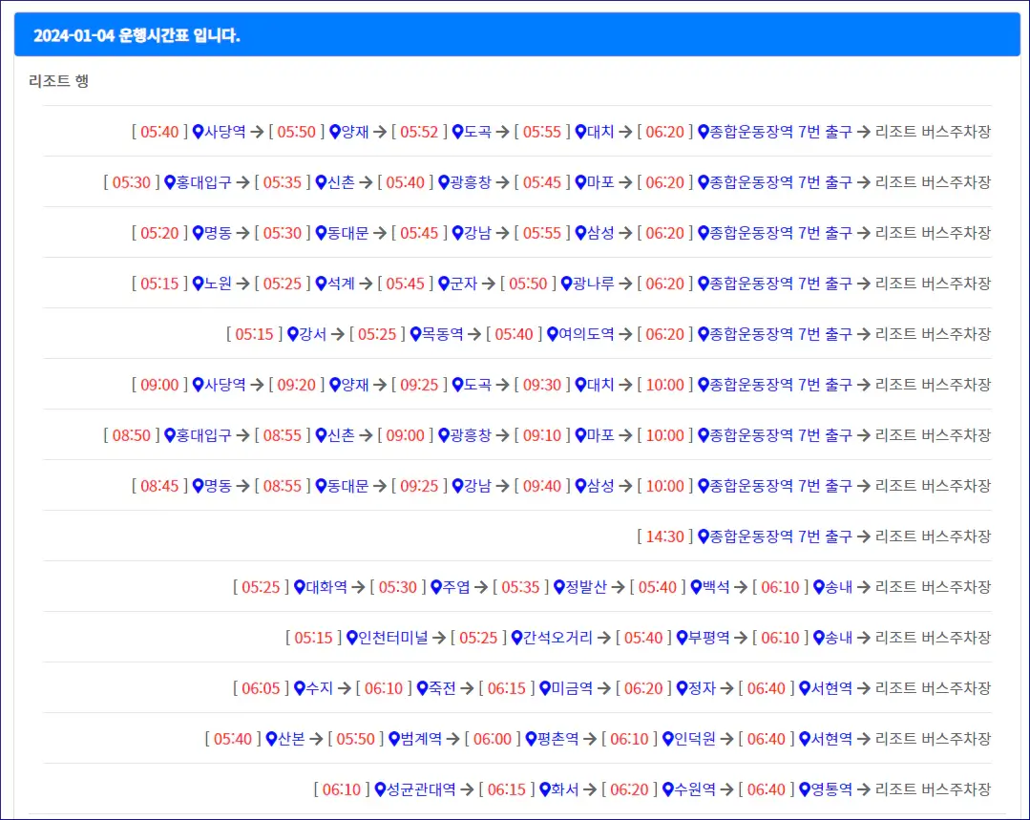Click the marker icon before 인천터미널

tap(351, 637)
